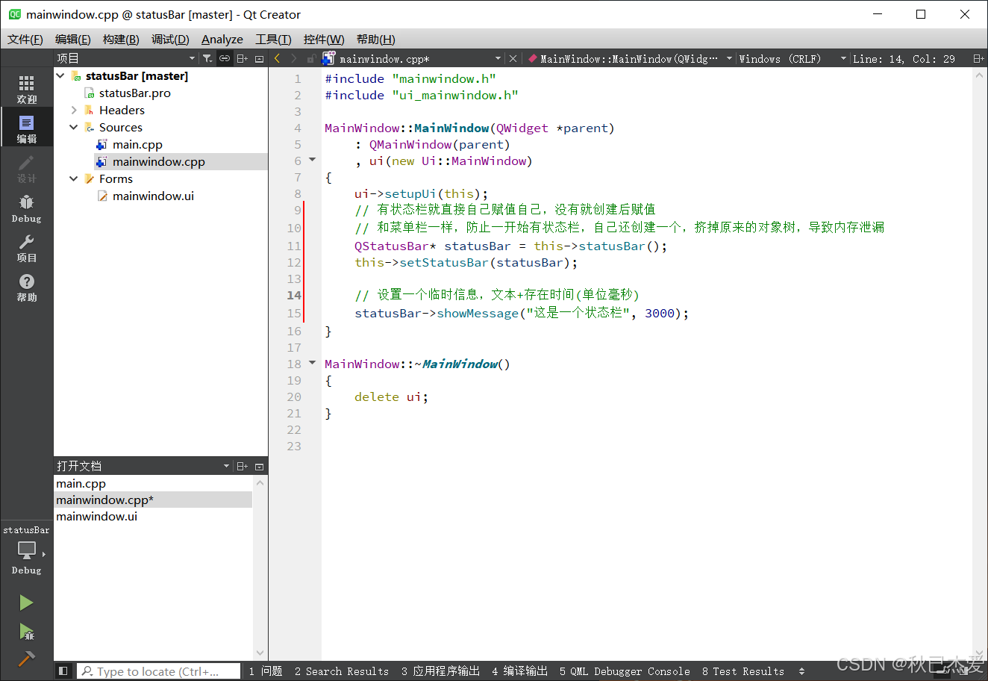Open the 调试(D) menu
This screenshot has width=988, height=681.
[170, 39]
